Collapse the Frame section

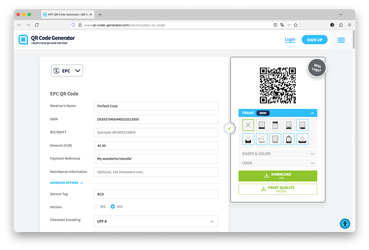pyautogui.click(x=278, y=113)
